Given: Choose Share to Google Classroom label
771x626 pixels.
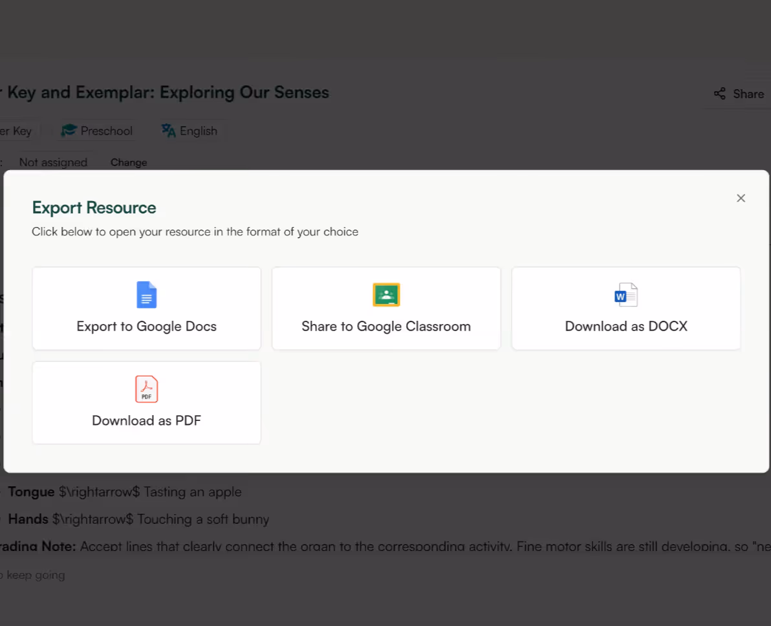Looking at the screenshot, I should pos(386,327).
